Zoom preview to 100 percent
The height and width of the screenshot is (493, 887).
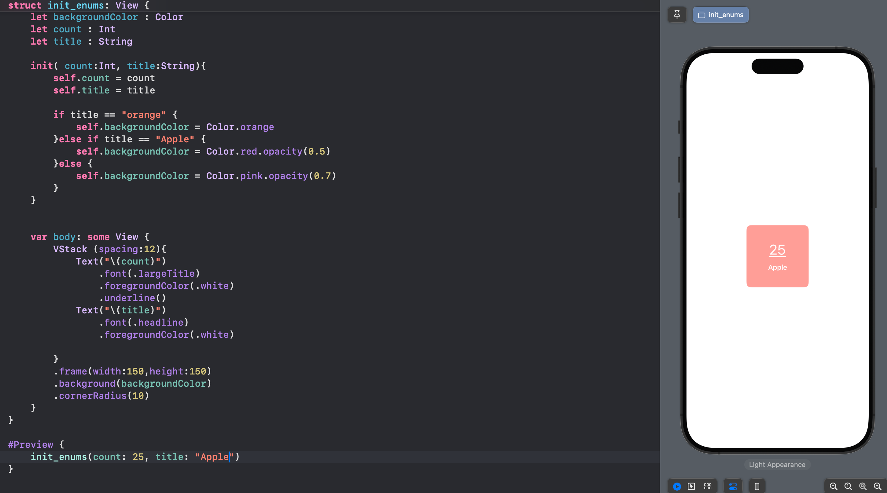click(x=848, y=486)
